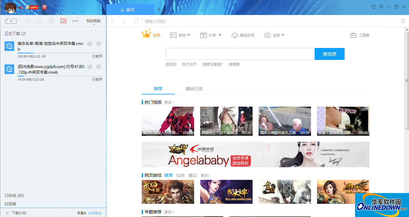Click the page vertical scrollbar

pyautogui.click(x=407, y=81)
